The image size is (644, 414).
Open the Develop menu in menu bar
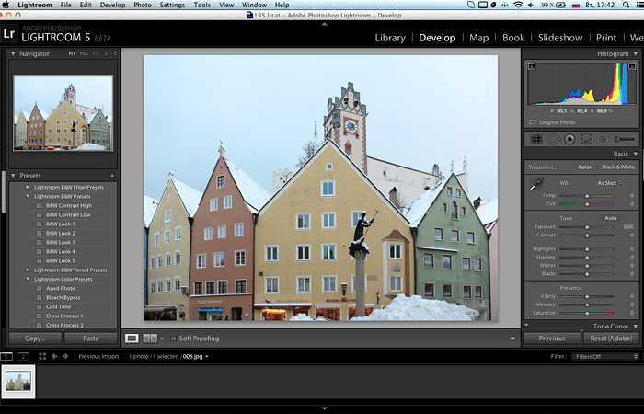112,6
